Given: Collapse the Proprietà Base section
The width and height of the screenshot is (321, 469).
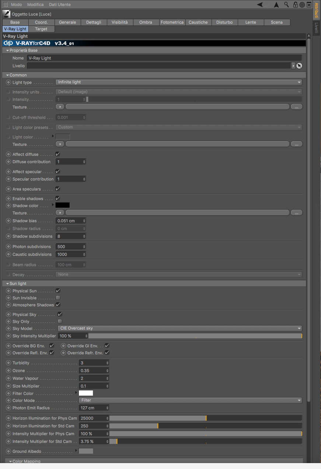Looking at the screenshot, I should pyautogui.click(x=7, y=50).
